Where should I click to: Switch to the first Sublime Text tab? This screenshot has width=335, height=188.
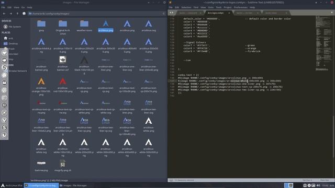tap(189, 13)
